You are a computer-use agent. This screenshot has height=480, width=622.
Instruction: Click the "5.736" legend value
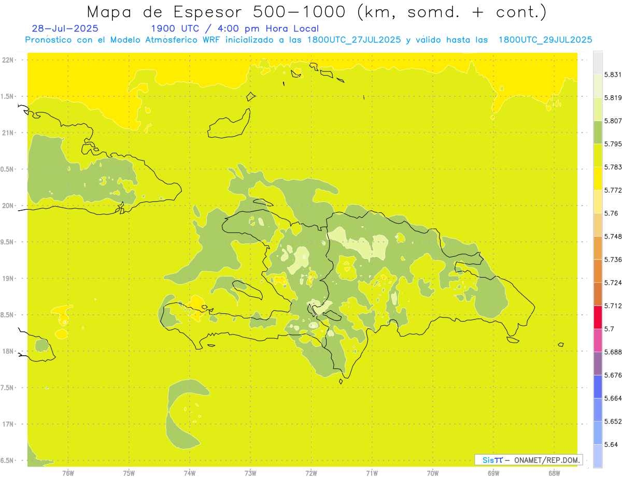[x=613, y=259]
